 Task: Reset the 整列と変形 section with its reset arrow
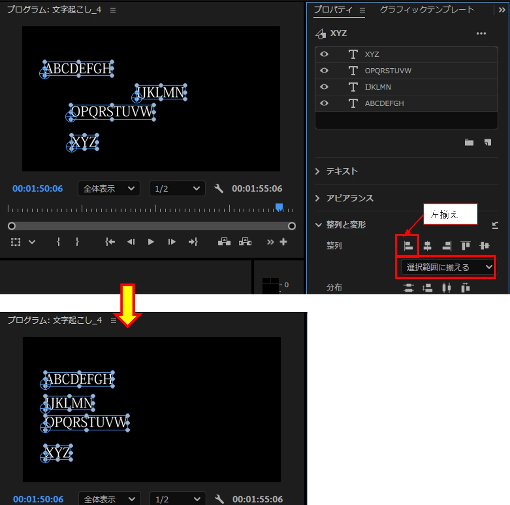pos(495,225)
